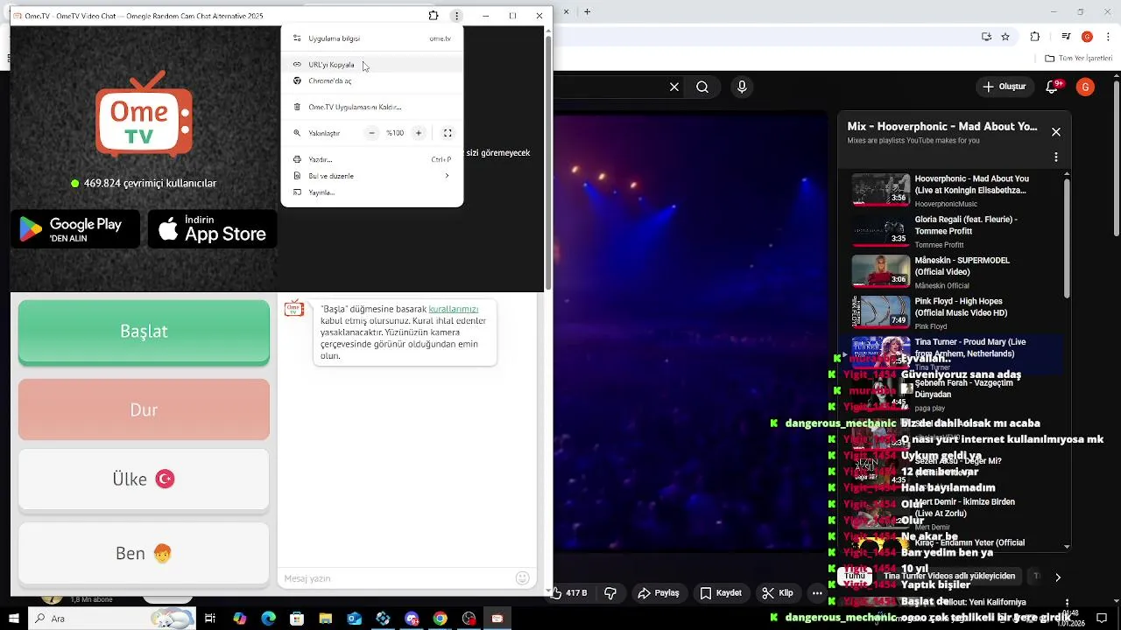The height and width of the screenshot is (630, 1121).
Task: Decrease zoom with the minus button
Action: click(372, 133)
